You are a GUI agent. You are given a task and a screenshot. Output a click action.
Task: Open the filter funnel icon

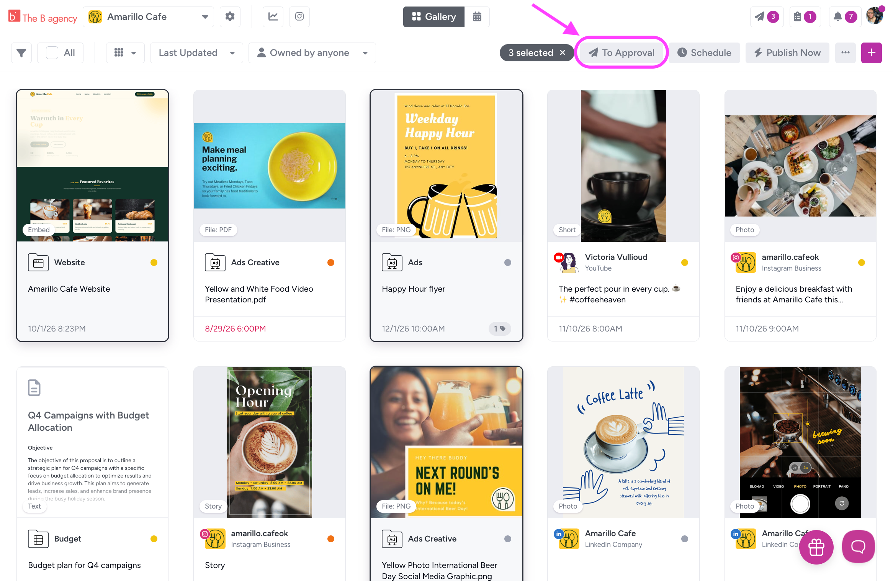coord(21,53)
